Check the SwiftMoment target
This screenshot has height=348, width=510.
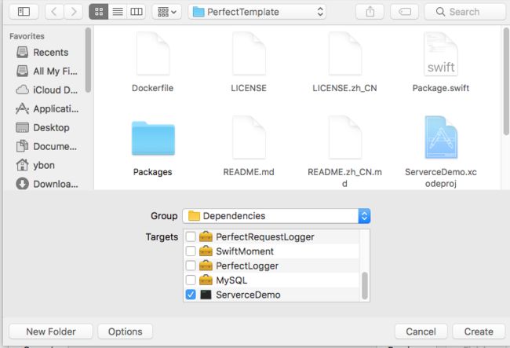[191, 251]
